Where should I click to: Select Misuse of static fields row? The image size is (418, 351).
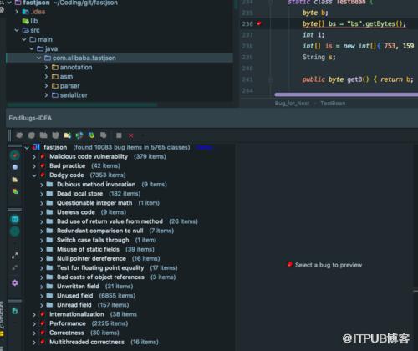click(105, 249)
